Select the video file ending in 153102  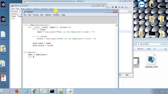click(136, 63)
